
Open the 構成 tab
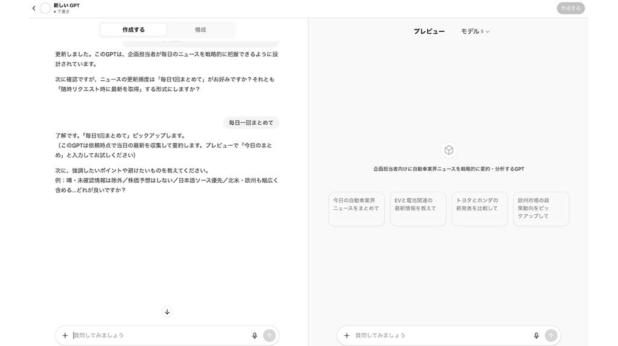[200, 30]
